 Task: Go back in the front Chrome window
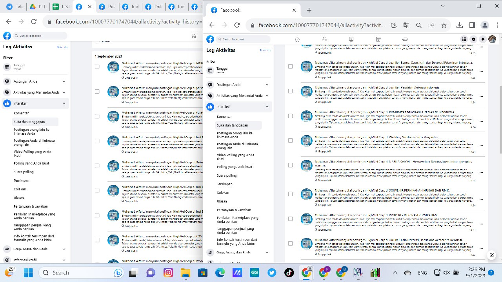tap(212, 25)
